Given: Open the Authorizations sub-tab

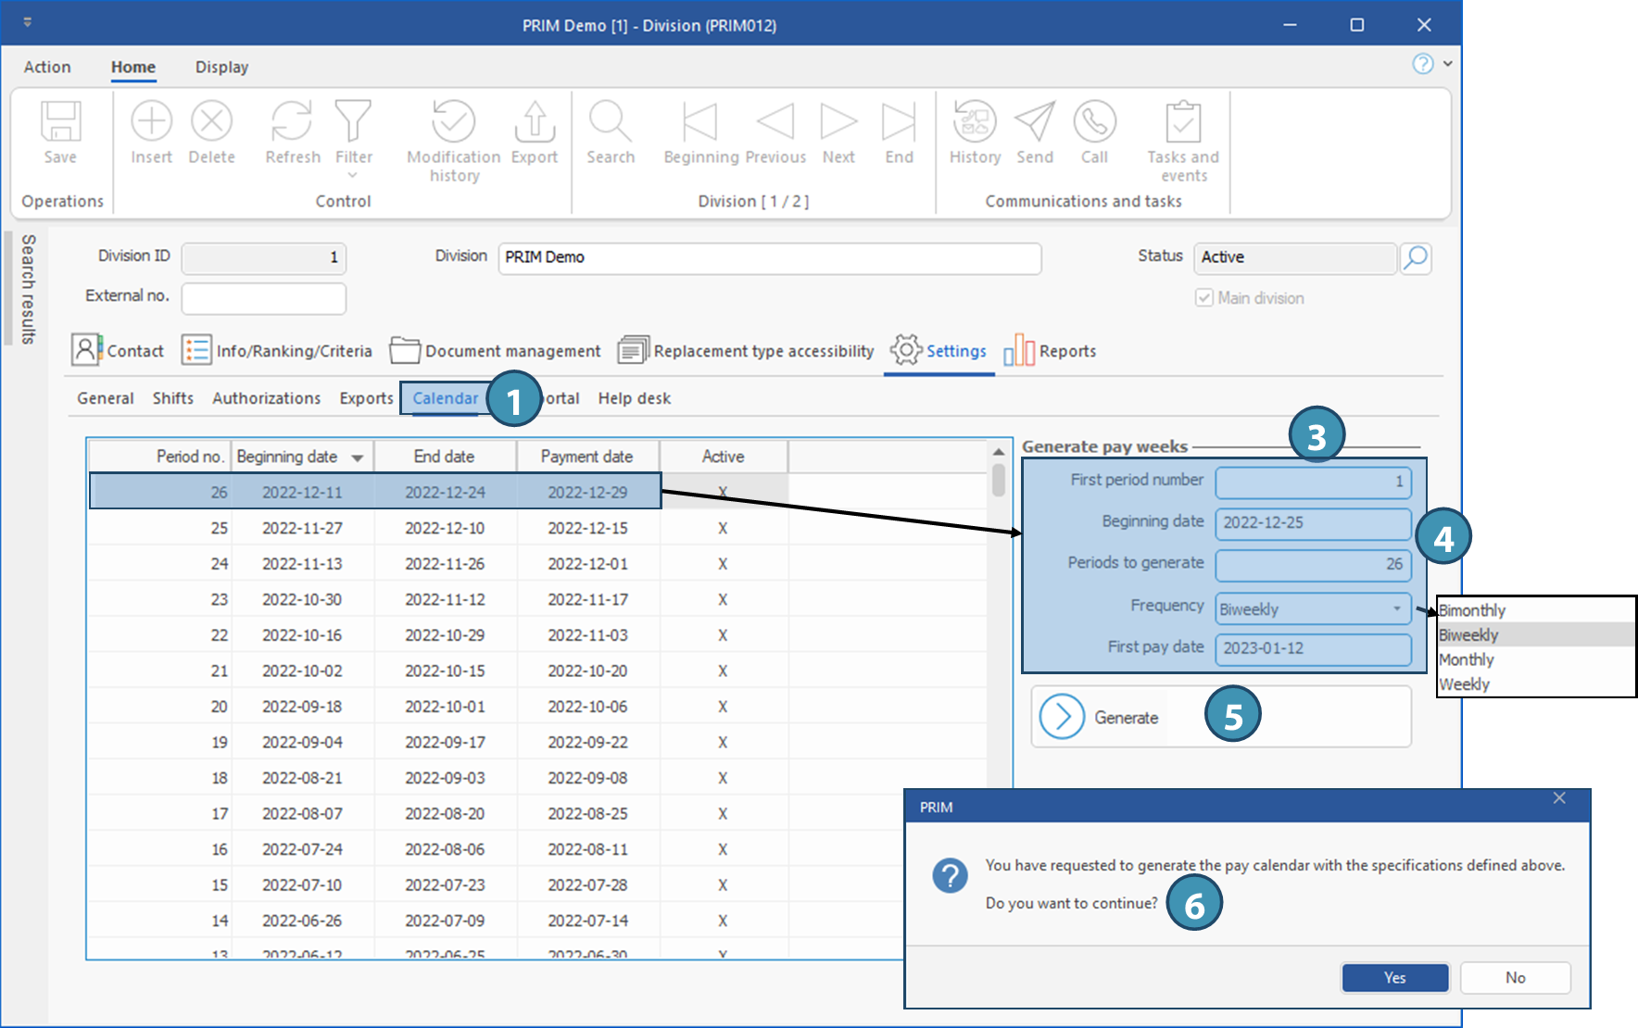Looking at the screenshot, I should click(x=266, y=398).
